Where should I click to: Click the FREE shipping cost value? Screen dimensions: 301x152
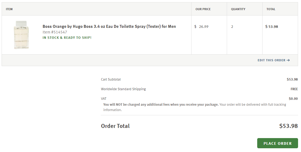coord(294,89)
